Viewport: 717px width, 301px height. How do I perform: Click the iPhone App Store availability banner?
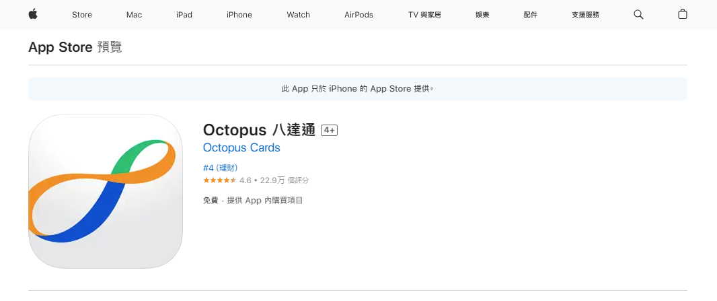[x=357, y=89]
